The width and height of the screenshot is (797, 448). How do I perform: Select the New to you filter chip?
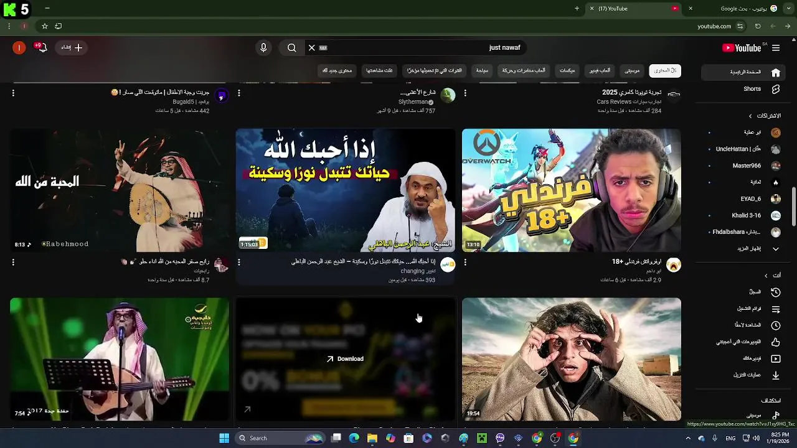[337, 71]
